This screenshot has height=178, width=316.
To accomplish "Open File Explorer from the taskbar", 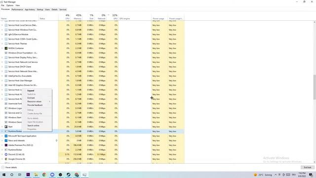I will point(36,175).
